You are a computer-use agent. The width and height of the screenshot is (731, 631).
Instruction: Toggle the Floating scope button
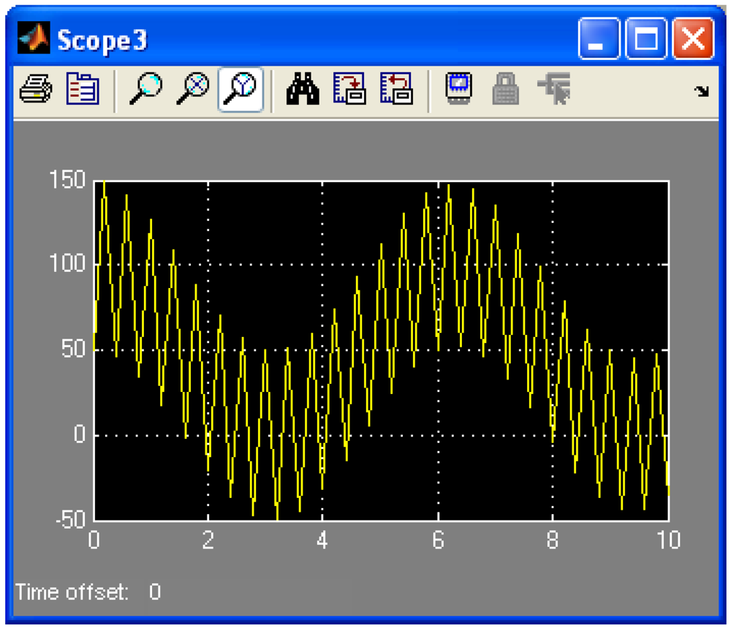tap(459, 90)
